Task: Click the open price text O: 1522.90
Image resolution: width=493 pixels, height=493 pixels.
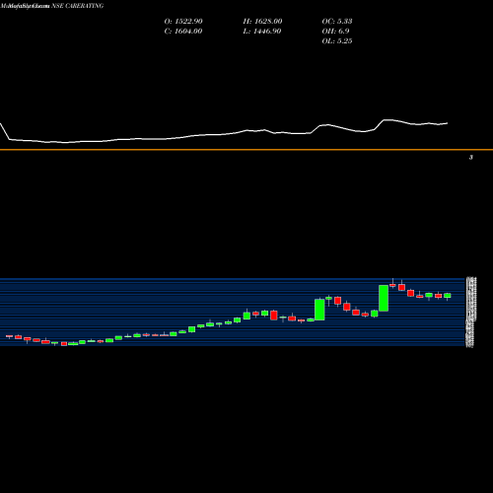Action: 183,22
